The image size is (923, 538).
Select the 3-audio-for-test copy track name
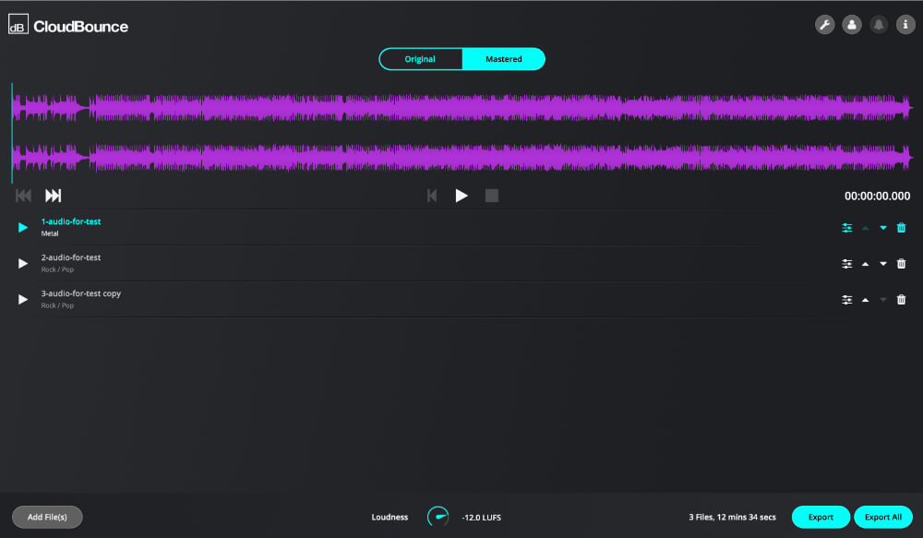[x=80, y=293]
